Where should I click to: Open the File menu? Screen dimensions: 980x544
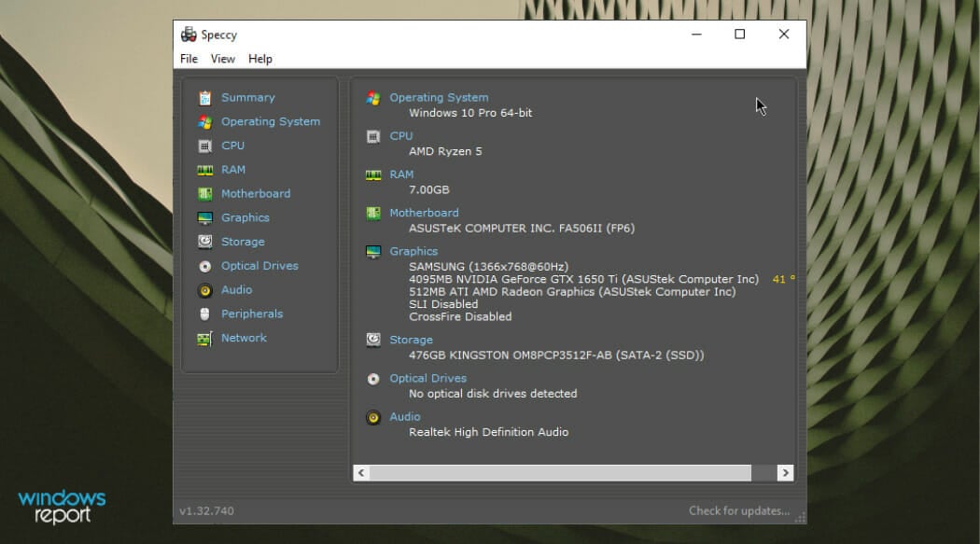pos(189,59)
